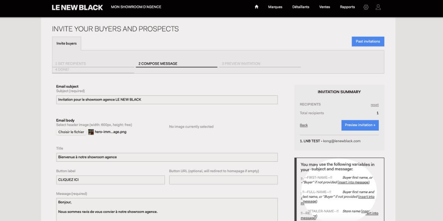Go to step 4 Done
This screenshot has height=221, width=443.
pos(93,70)
